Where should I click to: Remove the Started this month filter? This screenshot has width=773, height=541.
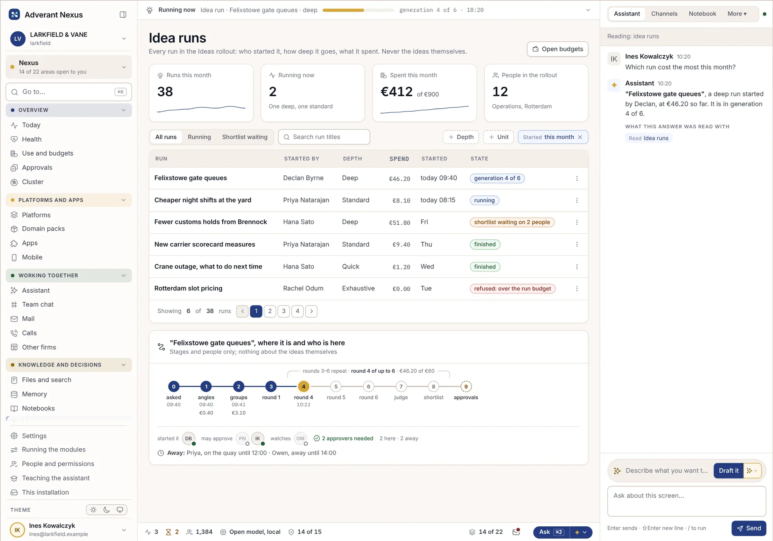[580, 137]
